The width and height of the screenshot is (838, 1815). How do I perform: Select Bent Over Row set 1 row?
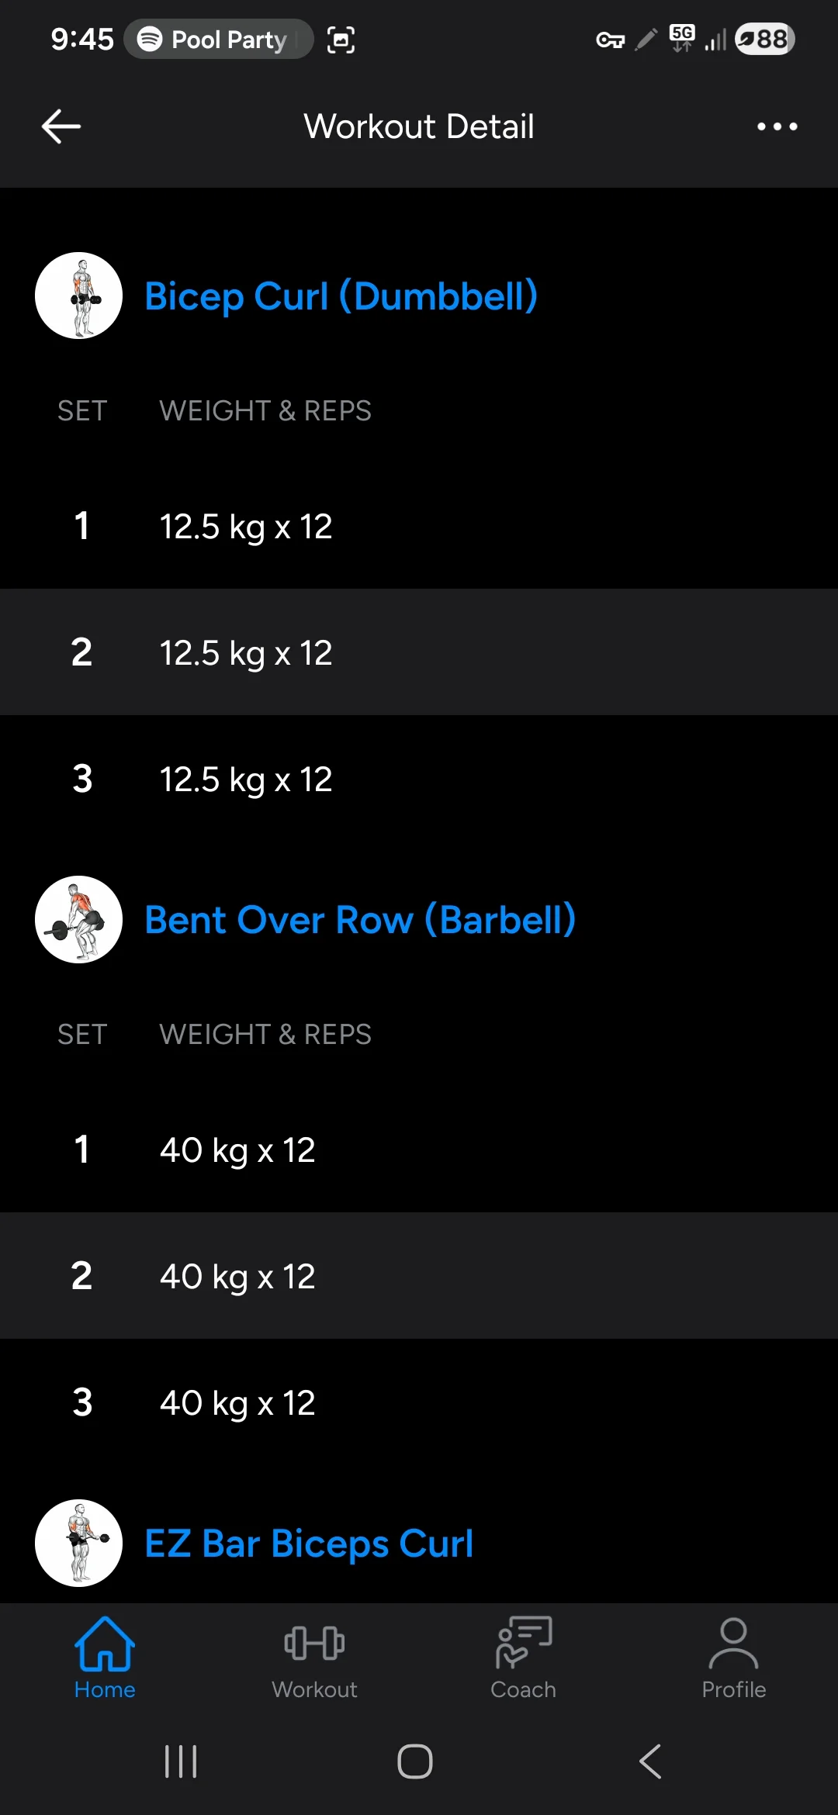click(419, 1149)
